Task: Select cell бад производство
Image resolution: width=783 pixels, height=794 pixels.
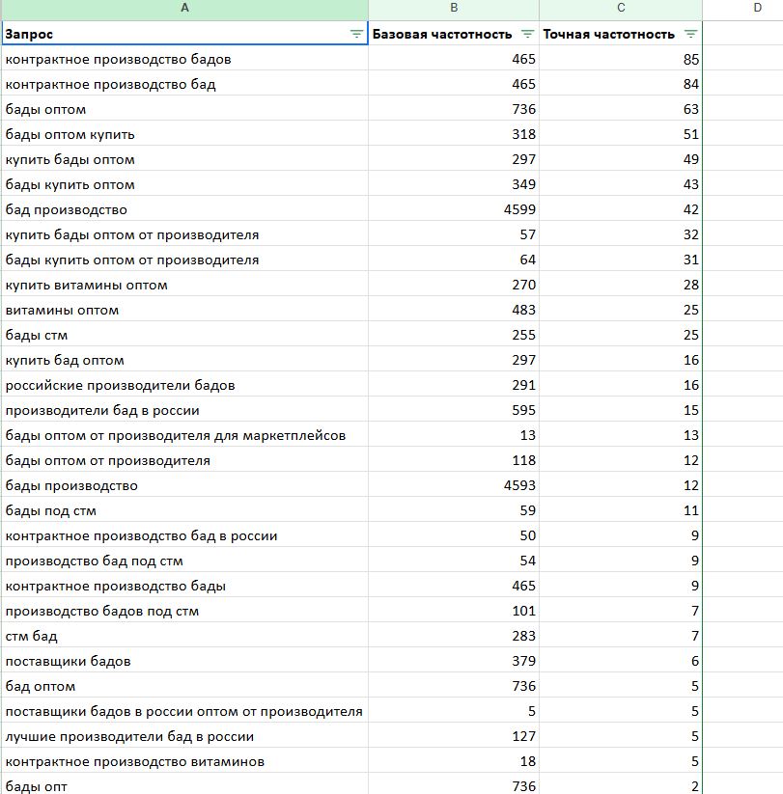Action: pos(184,209)
